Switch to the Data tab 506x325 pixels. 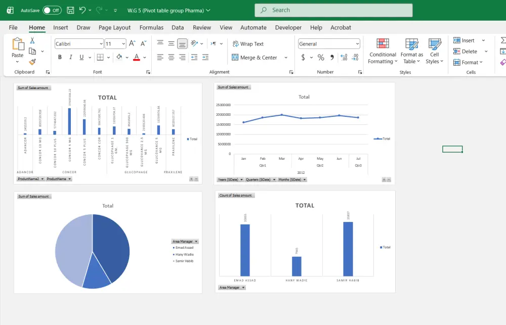click(178, 27)
